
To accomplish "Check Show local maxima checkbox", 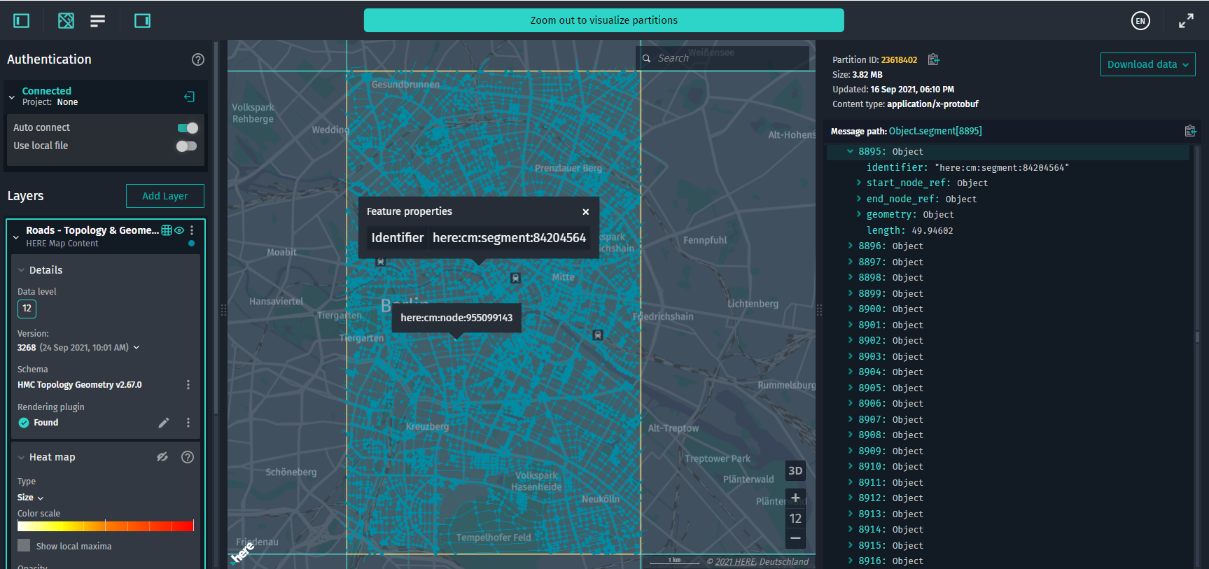I will [24, 546].
